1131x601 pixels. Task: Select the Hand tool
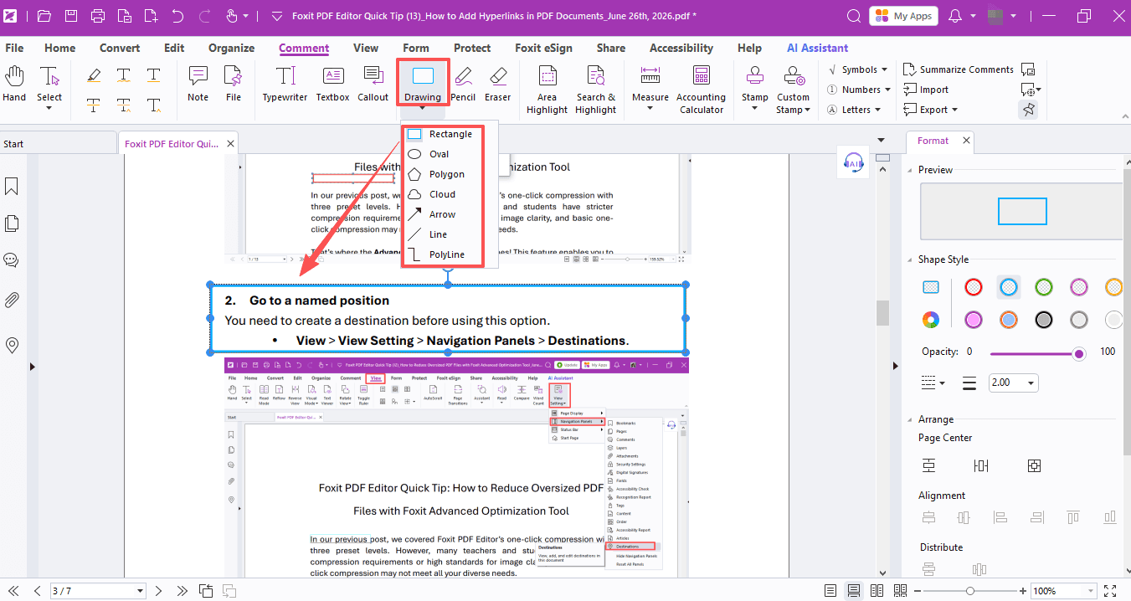[14, 85]
